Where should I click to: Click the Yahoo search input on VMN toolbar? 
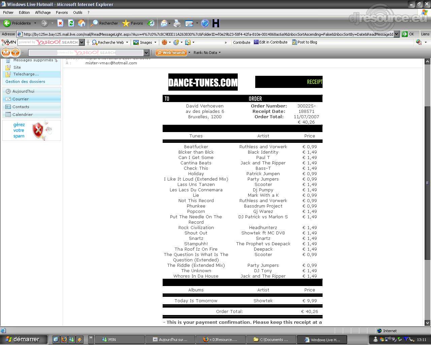(48, 42)
